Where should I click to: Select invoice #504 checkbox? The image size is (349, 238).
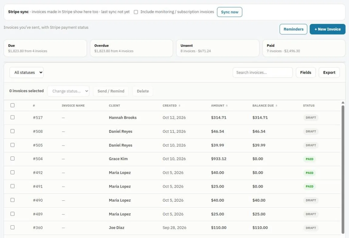[12, 158]
